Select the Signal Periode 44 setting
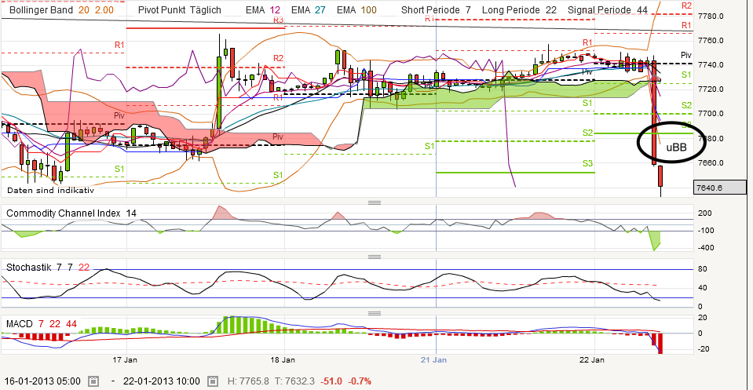Image resolution: width=753 pixels, height=390 pixels. 608,9
